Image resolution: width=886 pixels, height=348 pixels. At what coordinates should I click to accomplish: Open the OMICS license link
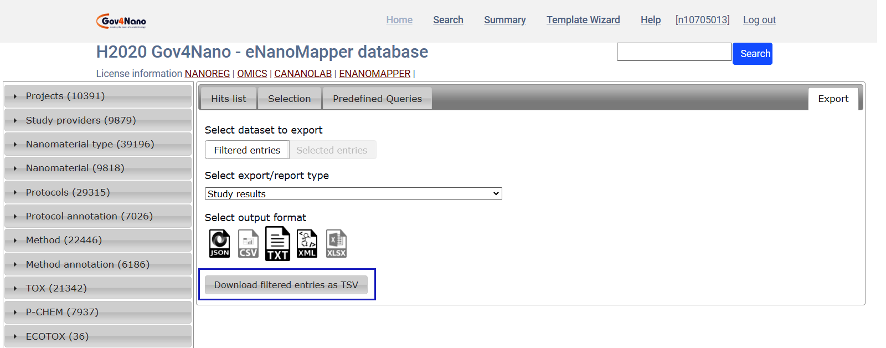pos(252,74)
